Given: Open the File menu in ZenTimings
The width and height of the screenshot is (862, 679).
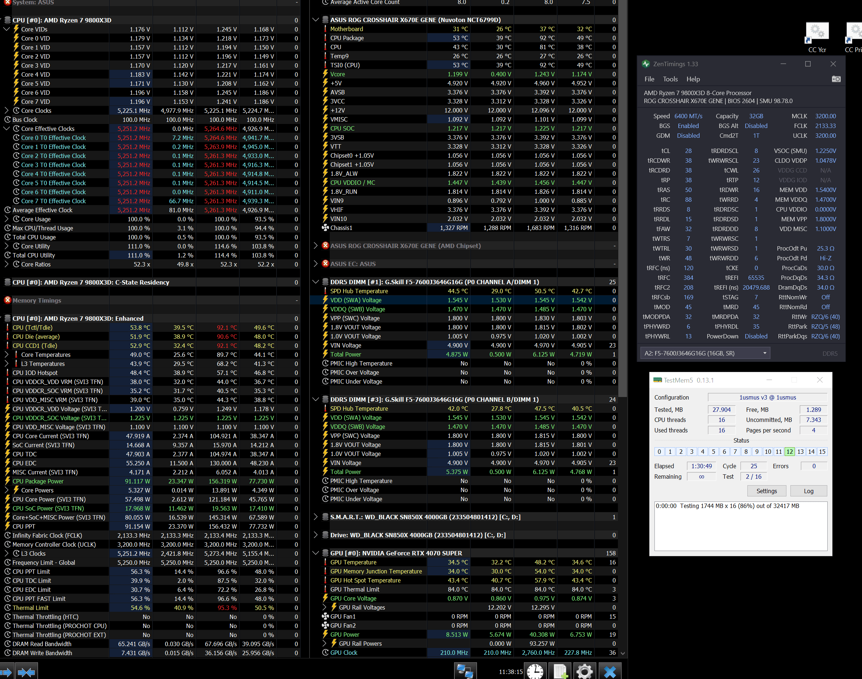Looking at the screenshot, I should point(649,79).
